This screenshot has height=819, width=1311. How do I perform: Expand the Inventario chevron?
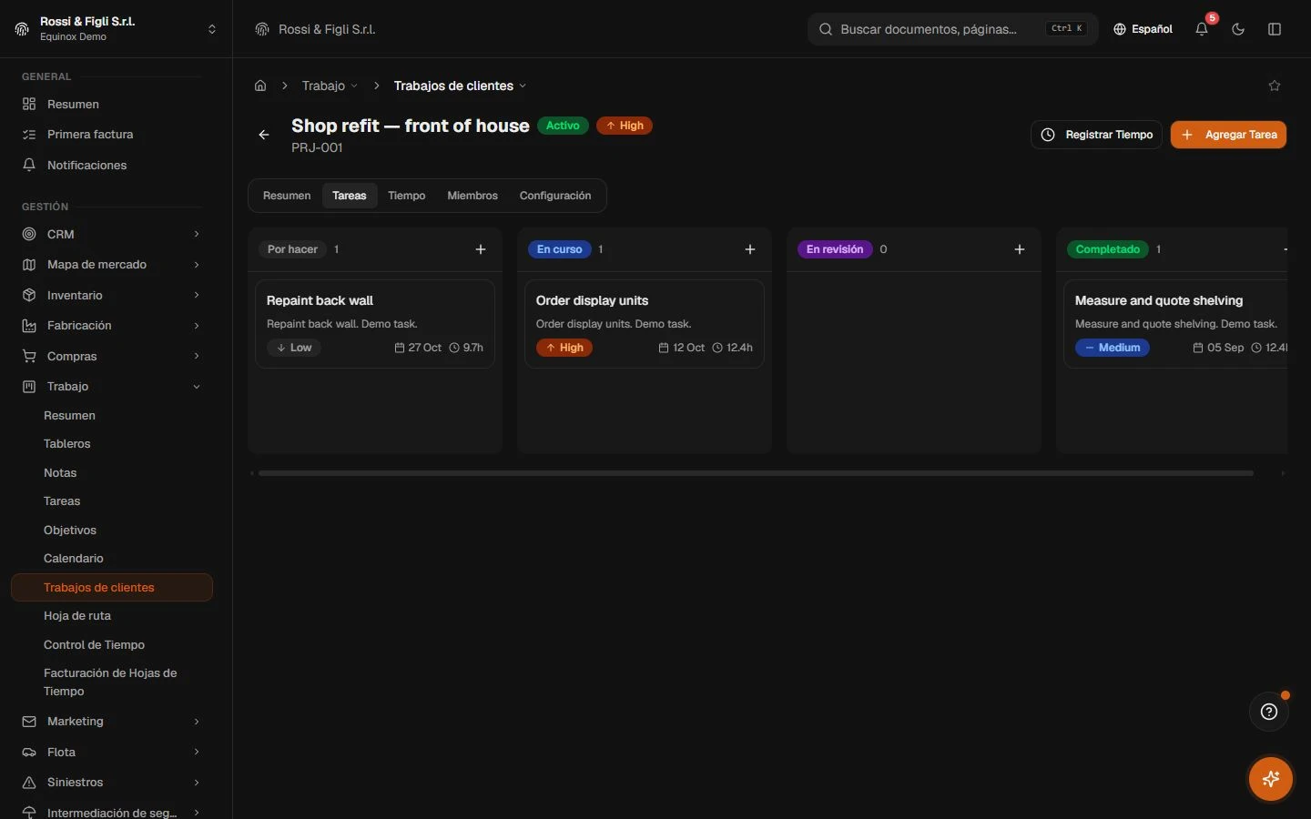pos(197,295)
